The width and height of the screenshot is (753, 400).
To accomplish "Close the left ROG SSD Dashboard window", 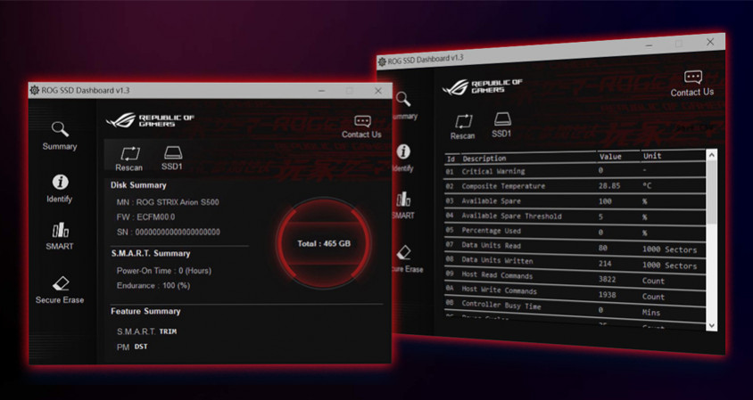I will (378, 91).
